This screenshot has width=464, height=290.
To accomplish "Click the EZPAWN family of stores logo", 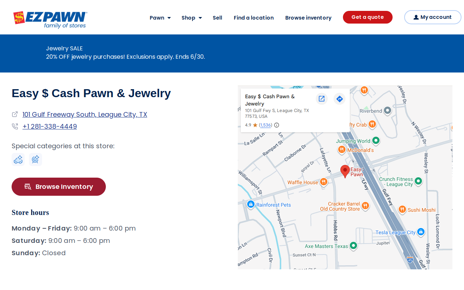I will (x=50, y=20).
